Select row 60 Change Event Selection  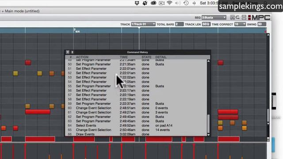point(136,108)
